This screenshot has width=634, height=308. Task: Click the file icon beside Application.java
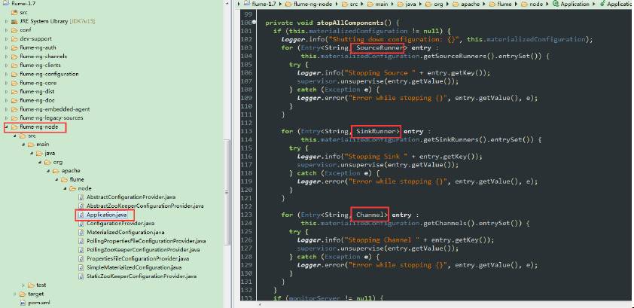(x=81, y=215)
